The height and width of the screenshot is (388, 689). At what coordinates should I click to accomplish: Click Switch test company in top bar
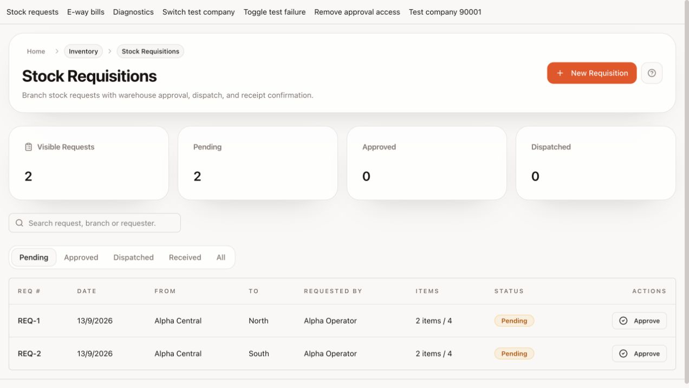tap(199, 12)
